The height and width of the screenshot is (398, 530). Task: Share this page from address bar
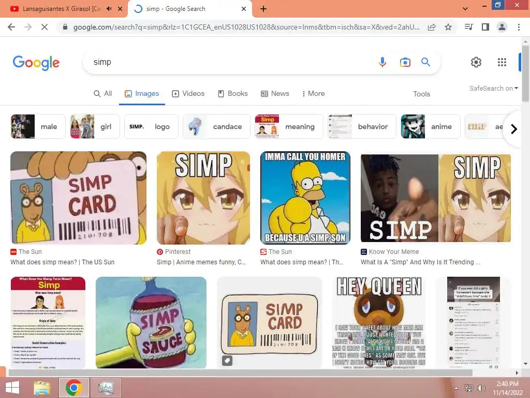point(432,27)
